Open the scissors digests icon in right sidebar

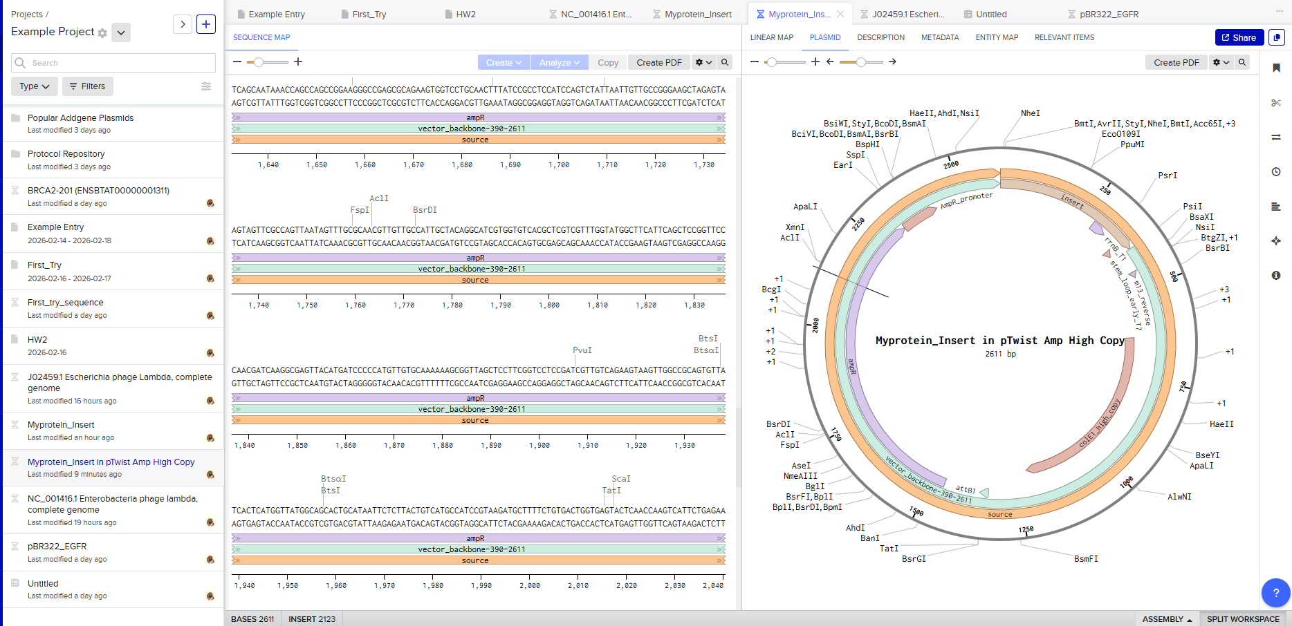[1276, 103]
